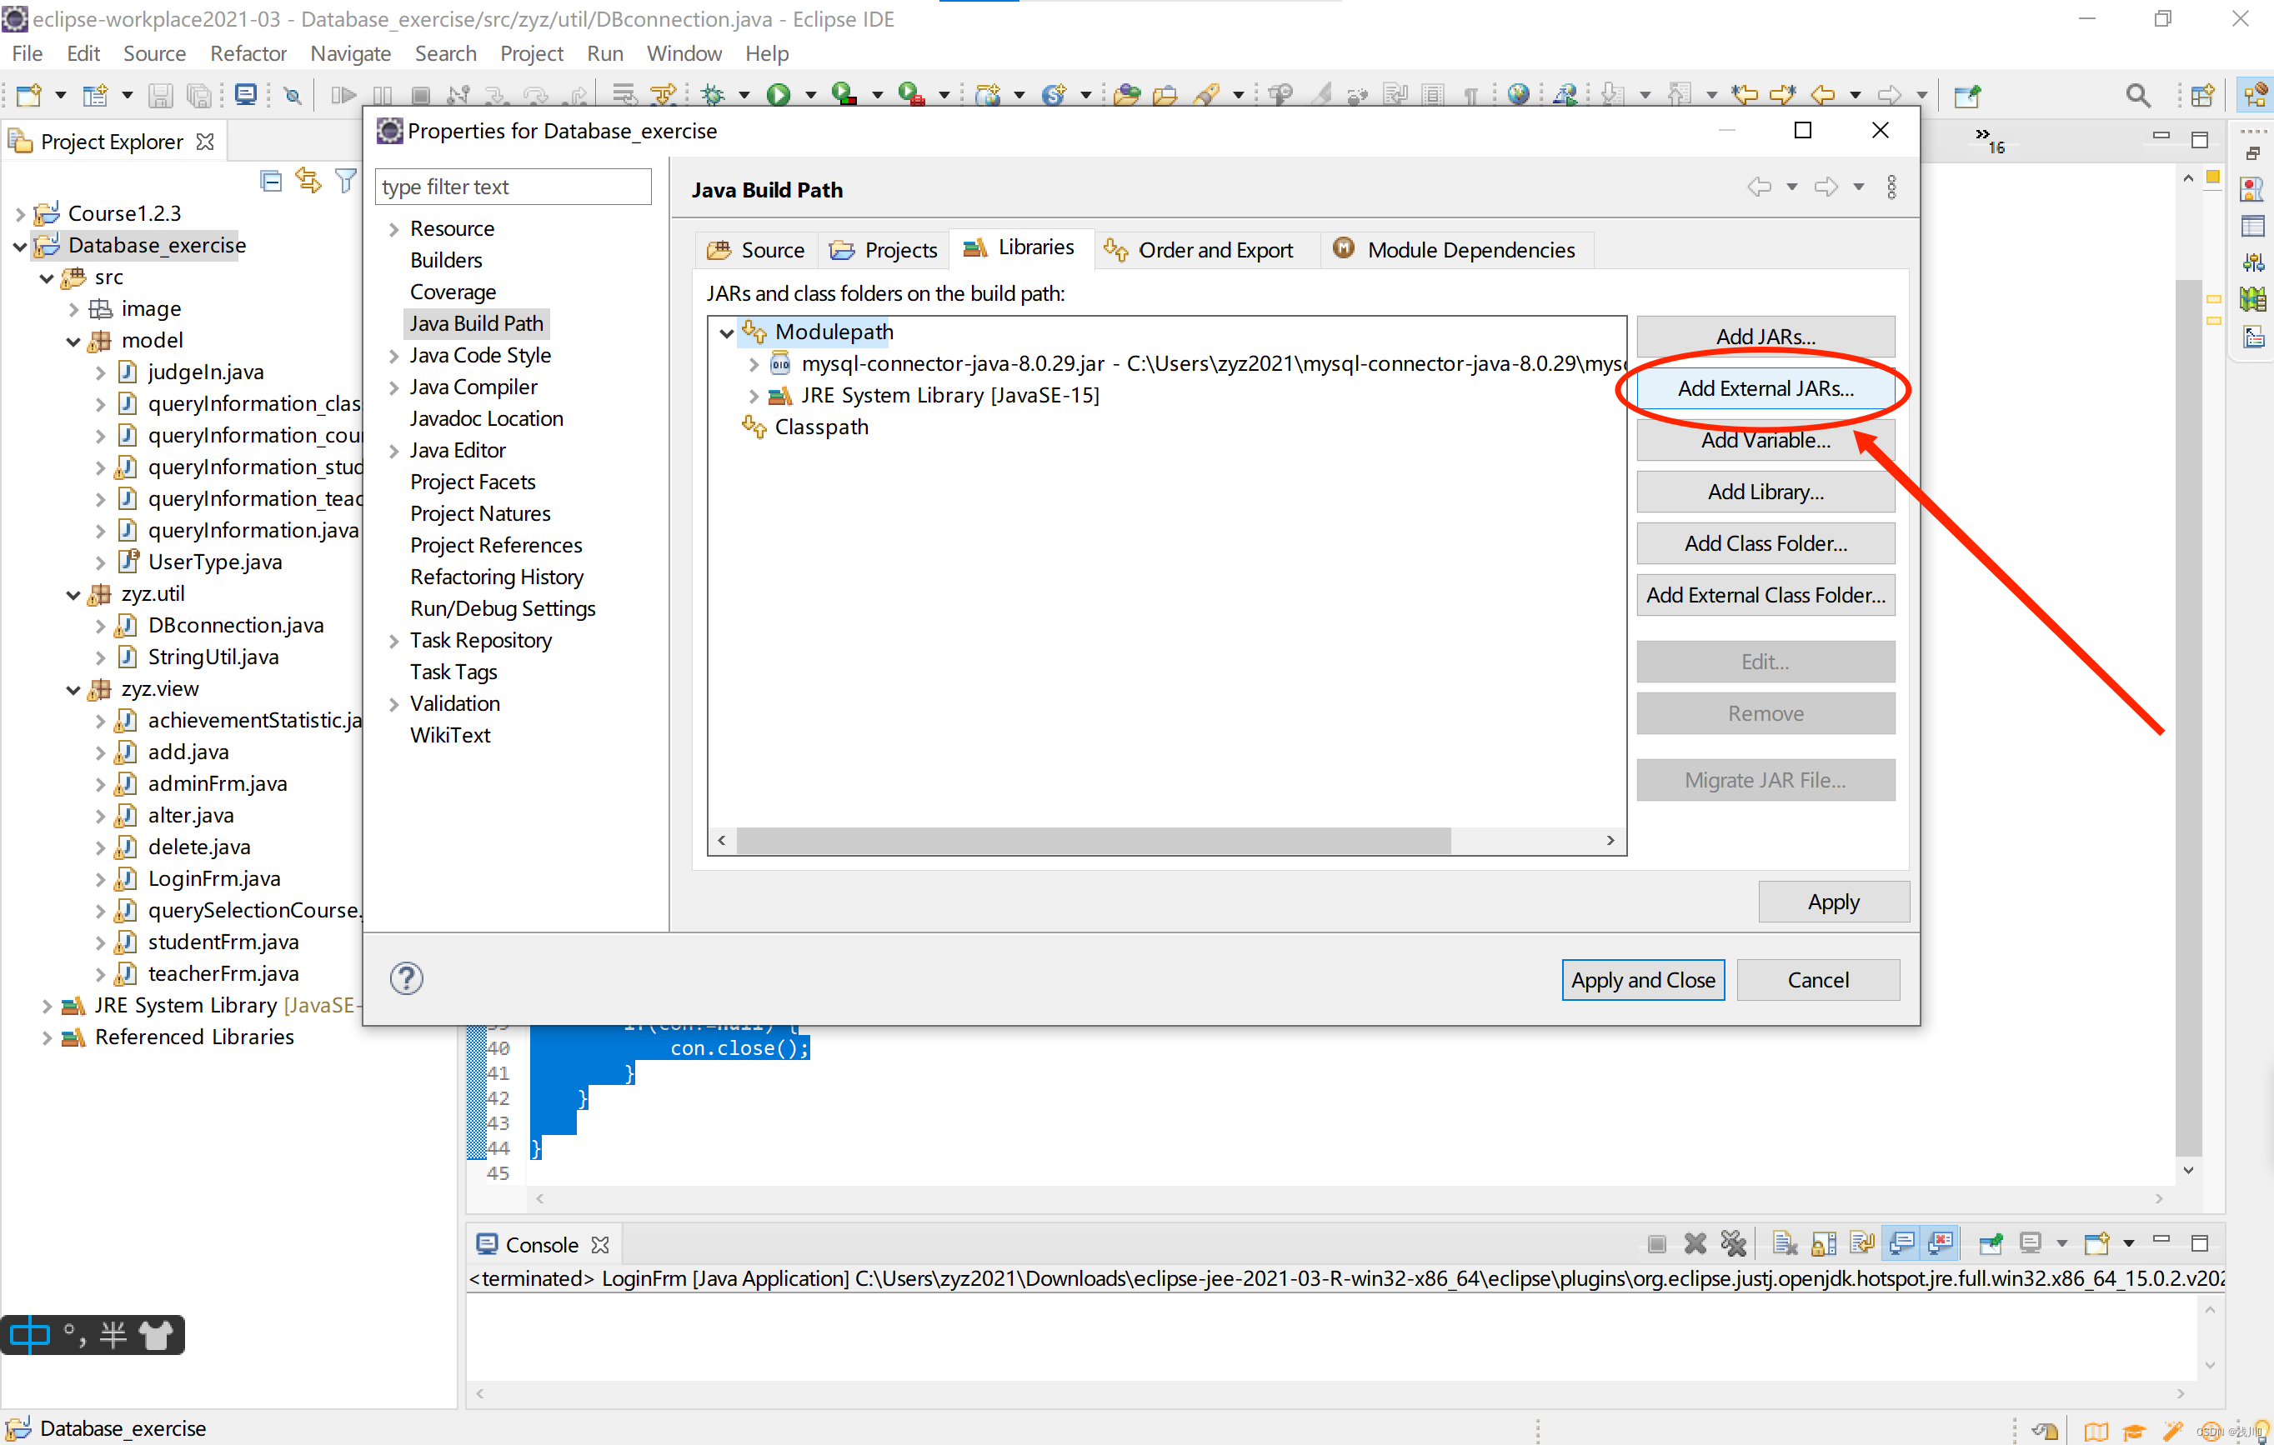
Task: Open the Run button dropdown arrow
Action: point(810,95)
